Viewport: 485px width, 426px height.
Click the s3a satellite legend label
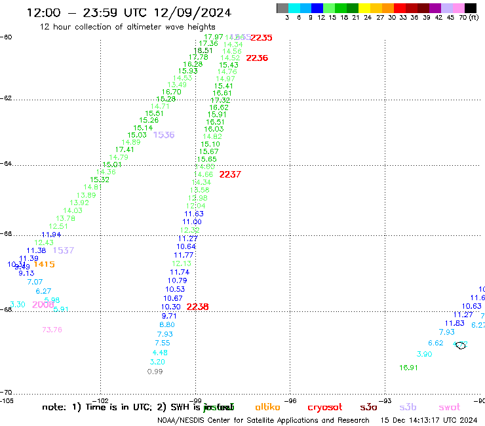point(368,407)
